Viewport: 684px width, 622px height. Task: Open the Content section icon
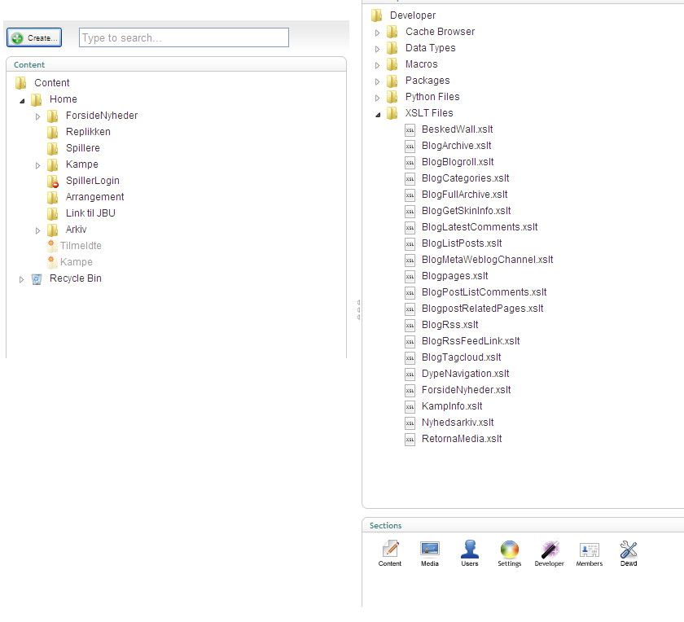click(390, 549)
